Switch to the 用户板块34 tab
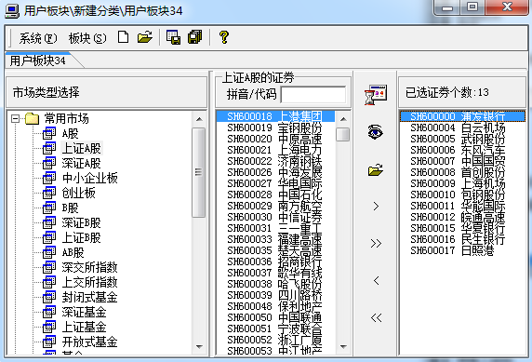The height and width of the screenshot is (362, 532). pyautogui.click(x=38, y=60)
